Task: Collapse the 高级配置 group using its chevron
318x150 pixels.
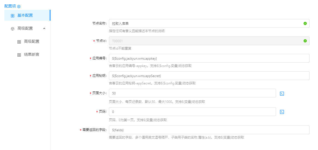Action: [x=44, y=28]
